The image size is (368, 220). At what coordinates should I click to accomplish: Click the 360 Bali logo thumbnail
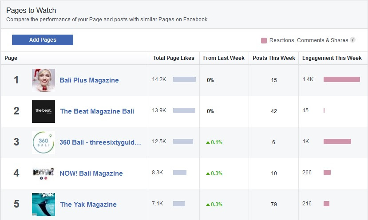[x=44, y=142]
